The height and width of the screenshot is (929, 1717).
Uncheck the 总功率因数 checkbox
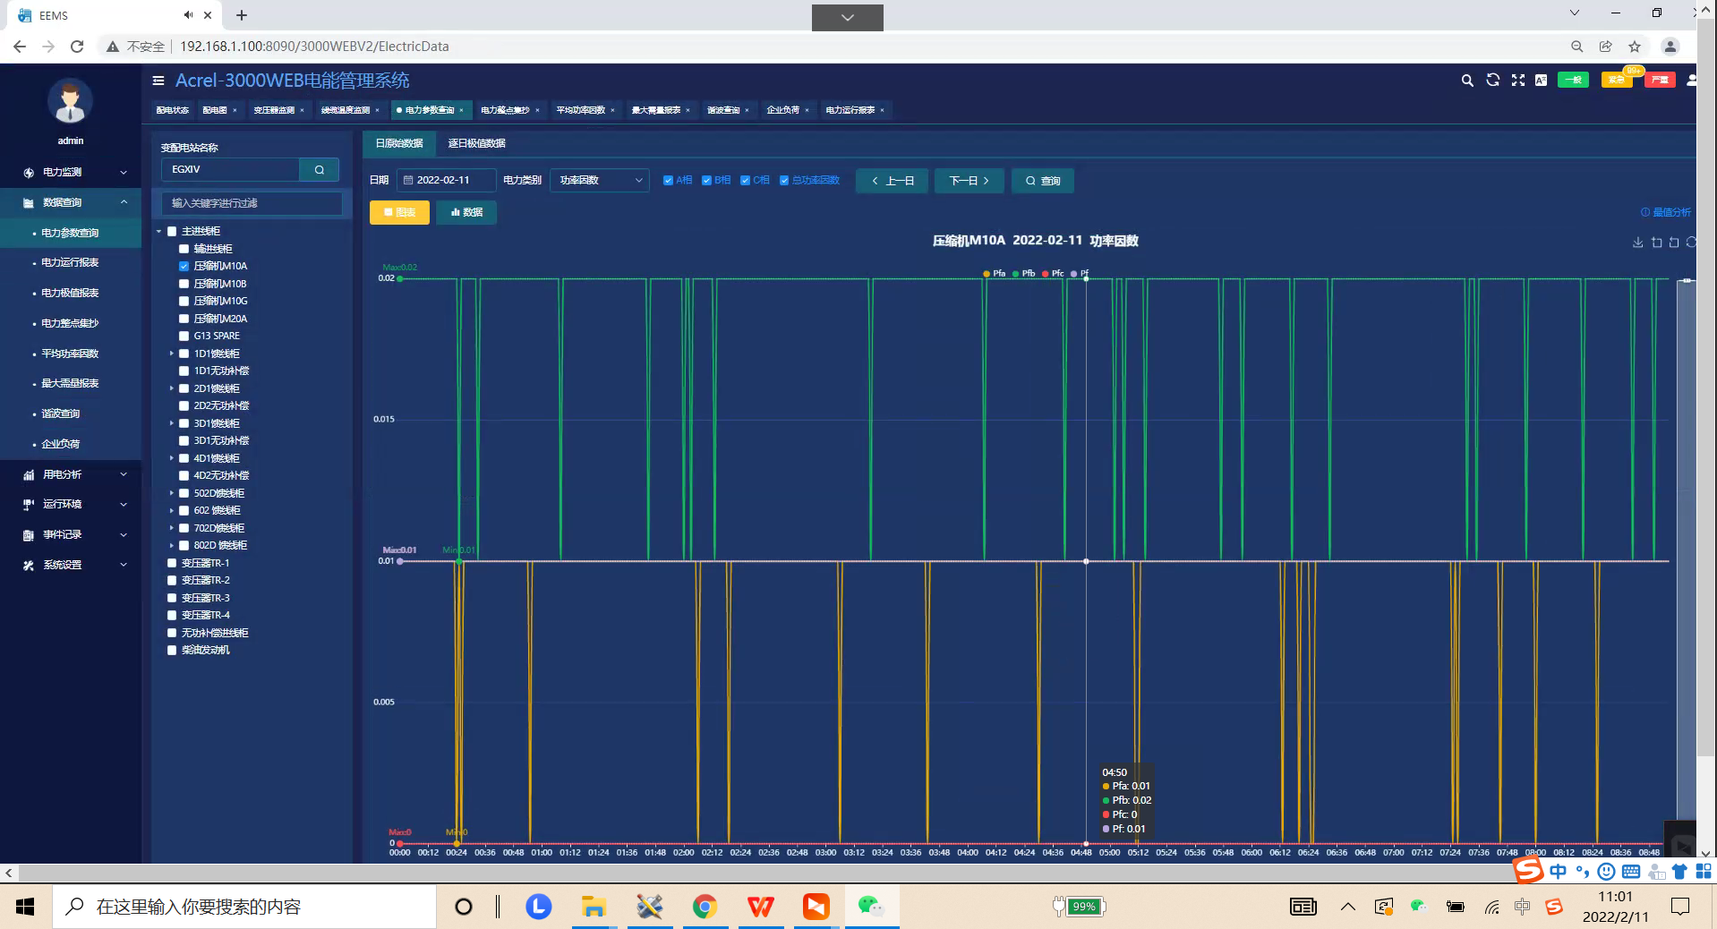tap(784, 181)
